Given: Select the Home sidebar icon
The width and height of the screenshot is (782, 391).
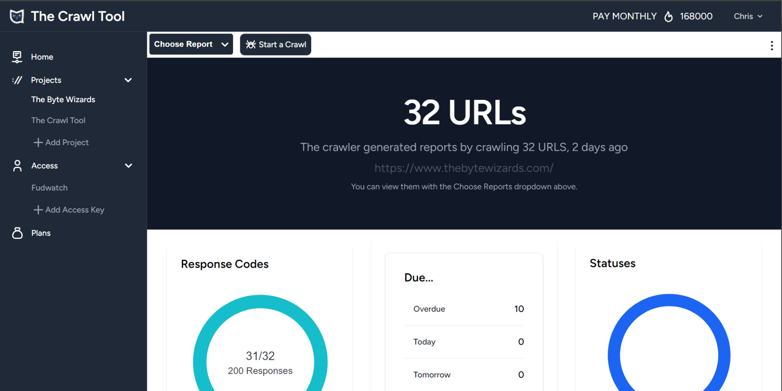Looking at the screenshot, I should pyautogui.click(x=17, y=57).
